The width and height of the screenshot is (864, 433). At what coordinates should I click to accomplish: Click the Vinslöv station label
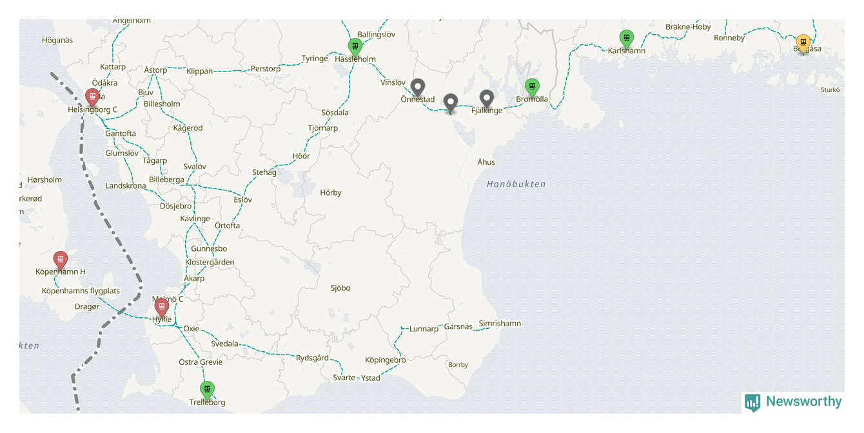click(393, 82)
